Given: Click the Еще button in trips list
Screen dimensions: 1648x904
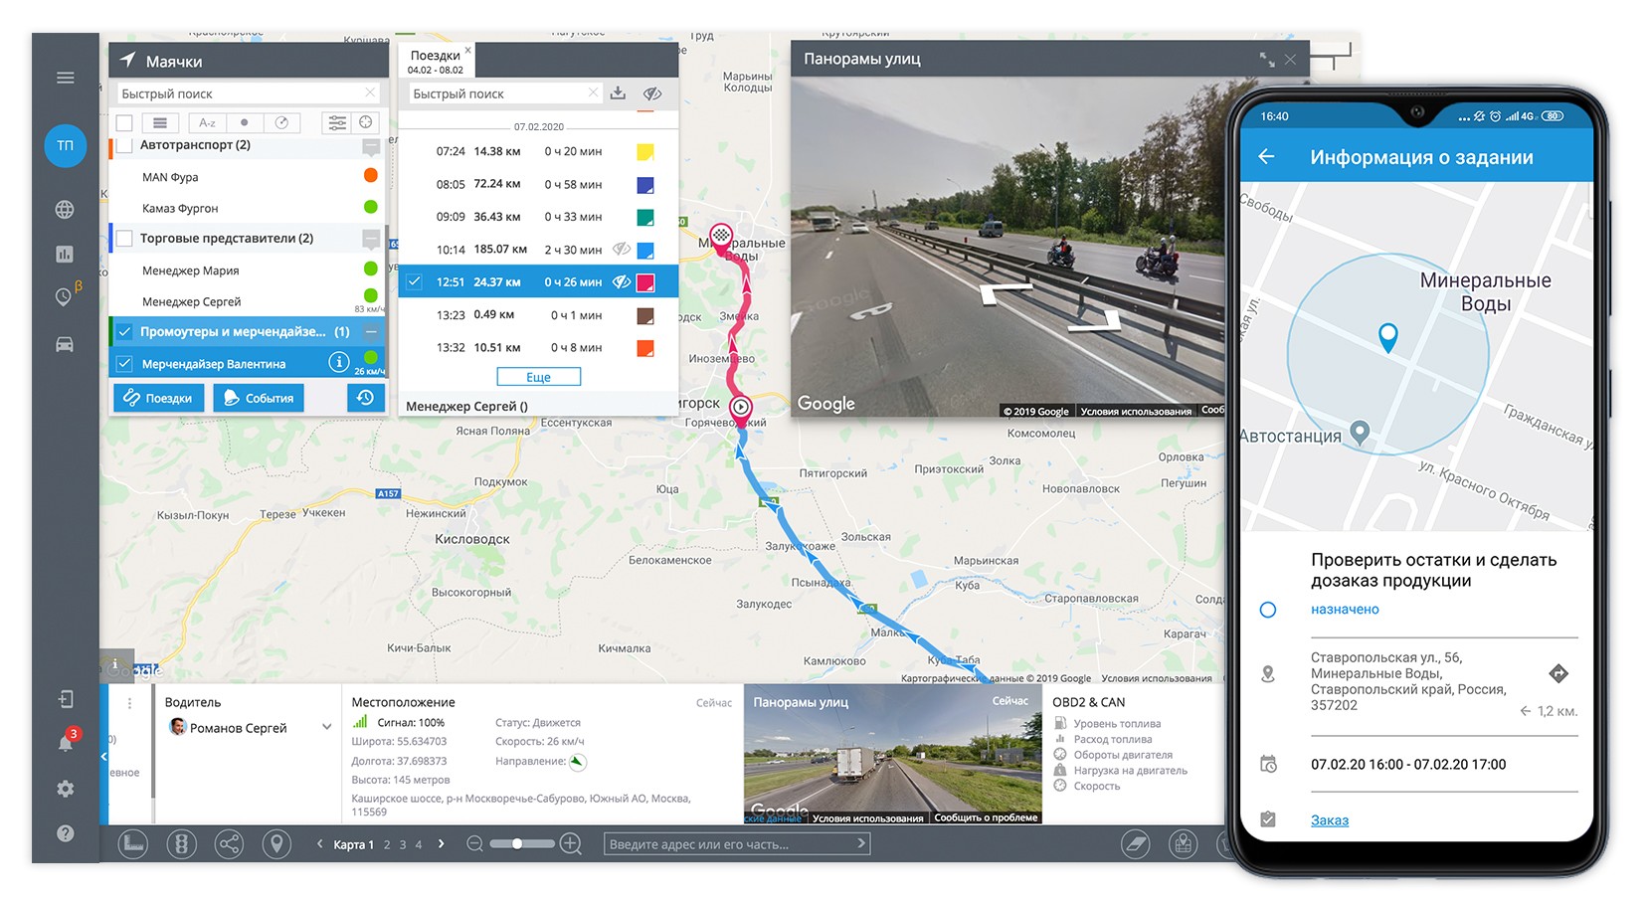Looking at the screenshot, I should [538, 377].
